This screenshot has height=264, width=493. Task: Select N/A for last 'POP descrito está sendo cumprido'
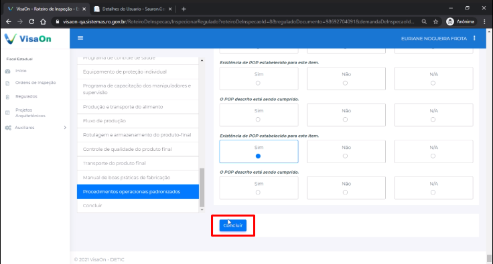pos(433,192)
